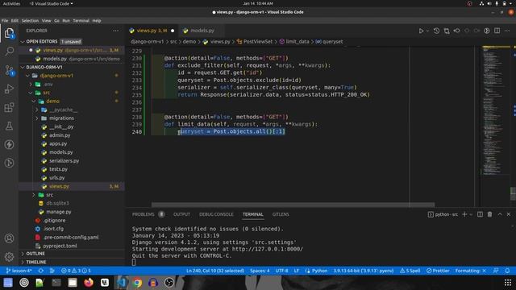Launch Firefox from the taskbar
516x290 pixels.
(88, 283)
